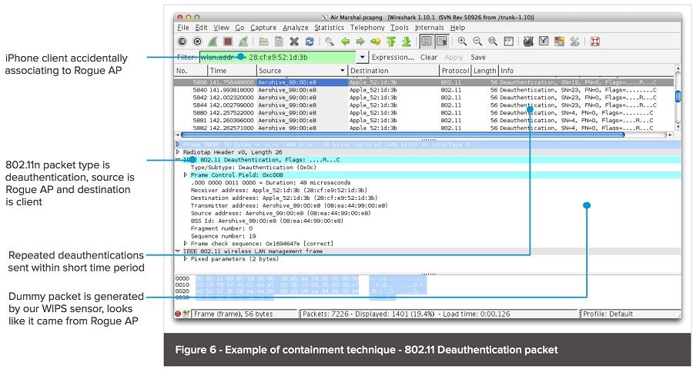Click the packet list horizontal scrollbar
This screenshot has height=369, width=693.
point(403,135)
